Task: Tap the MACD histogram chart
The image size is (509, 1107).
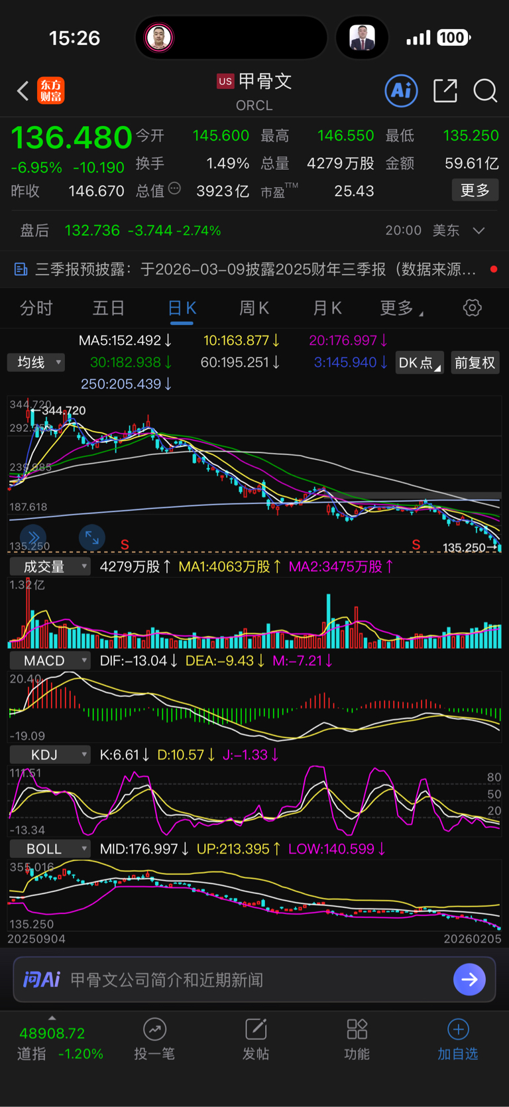Action: pos(254,706)
